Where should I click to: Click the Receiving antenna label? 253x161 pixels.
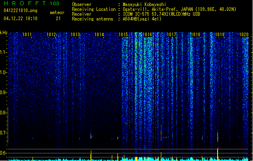[93, 19]
